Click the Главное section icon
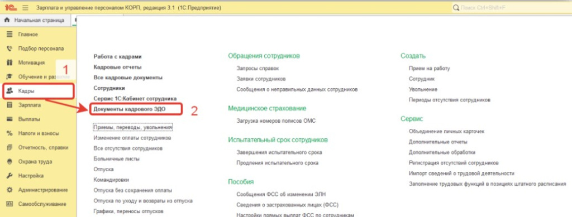572x217 pixels. (9, 34)
